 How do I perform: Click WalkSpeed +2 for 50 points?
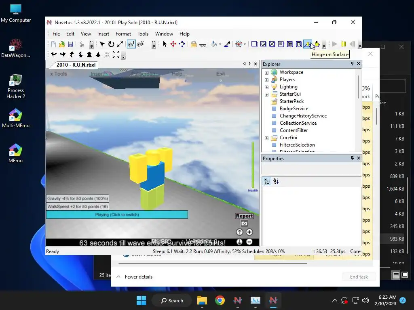(x=78, y=206)
